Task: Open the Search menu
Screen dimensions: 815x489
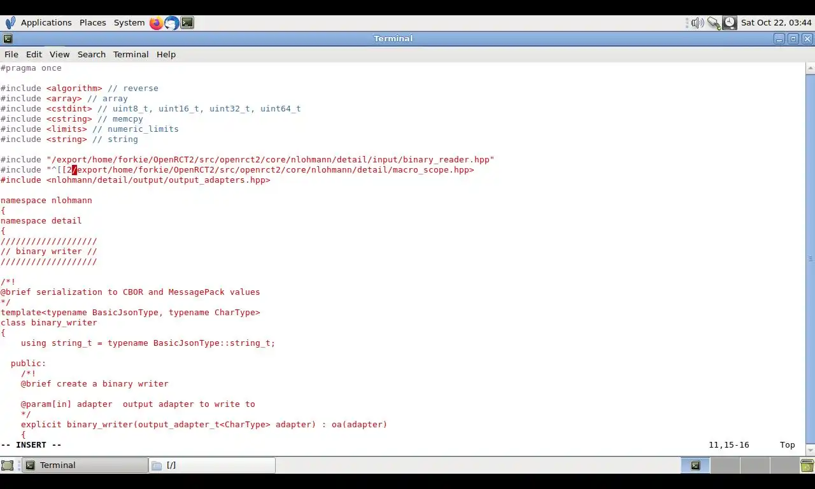Action: click(x=92, y=55)
